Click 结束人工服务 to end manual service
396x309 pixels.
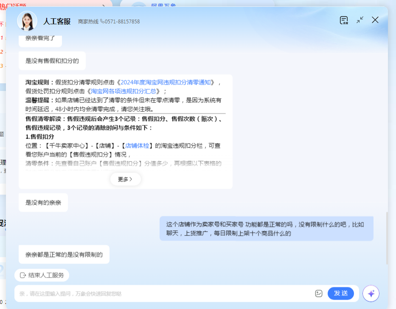tap(42, 275)
